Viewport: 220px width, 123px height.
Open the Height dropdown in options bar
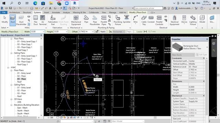tap(66, 32)
